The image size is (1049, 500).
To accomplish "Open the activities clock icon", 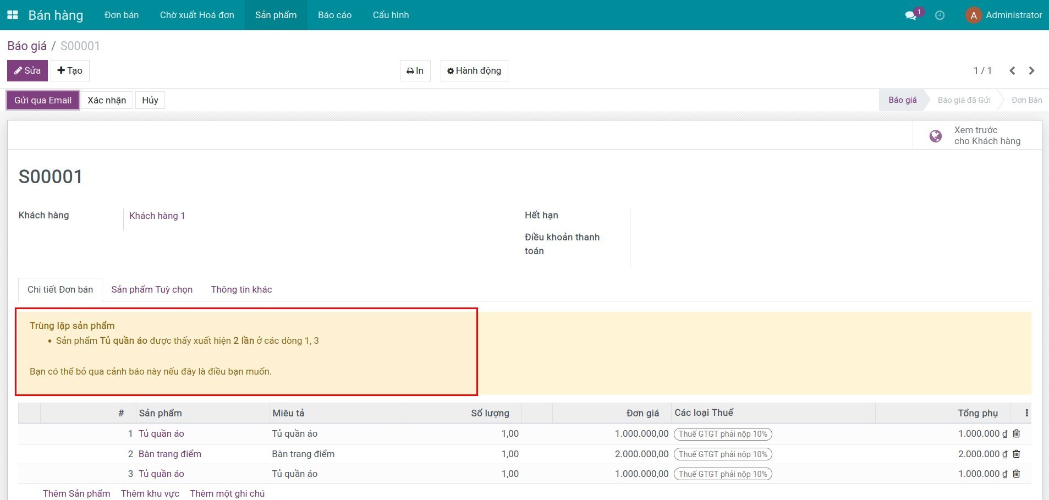I will pyautogui.click(x=940, y=15).
